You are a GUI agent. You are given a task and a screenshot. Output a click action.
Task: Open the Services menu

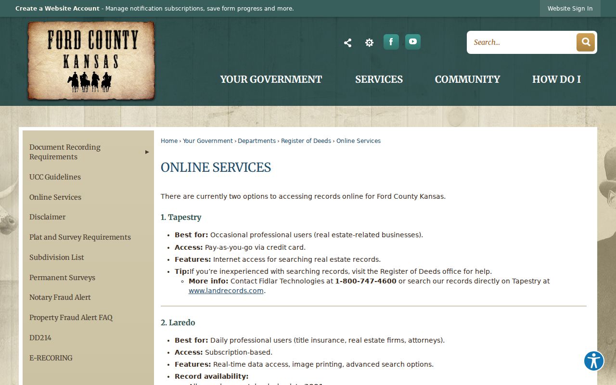tap(379, 79)
